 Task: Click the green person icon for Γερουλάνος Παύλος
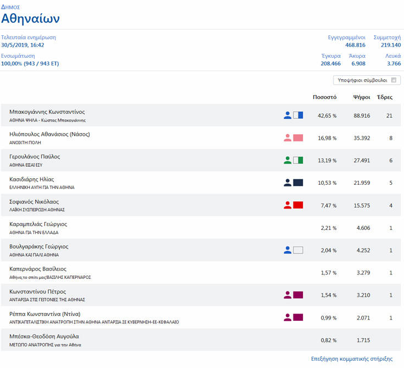tap(287, 161)
